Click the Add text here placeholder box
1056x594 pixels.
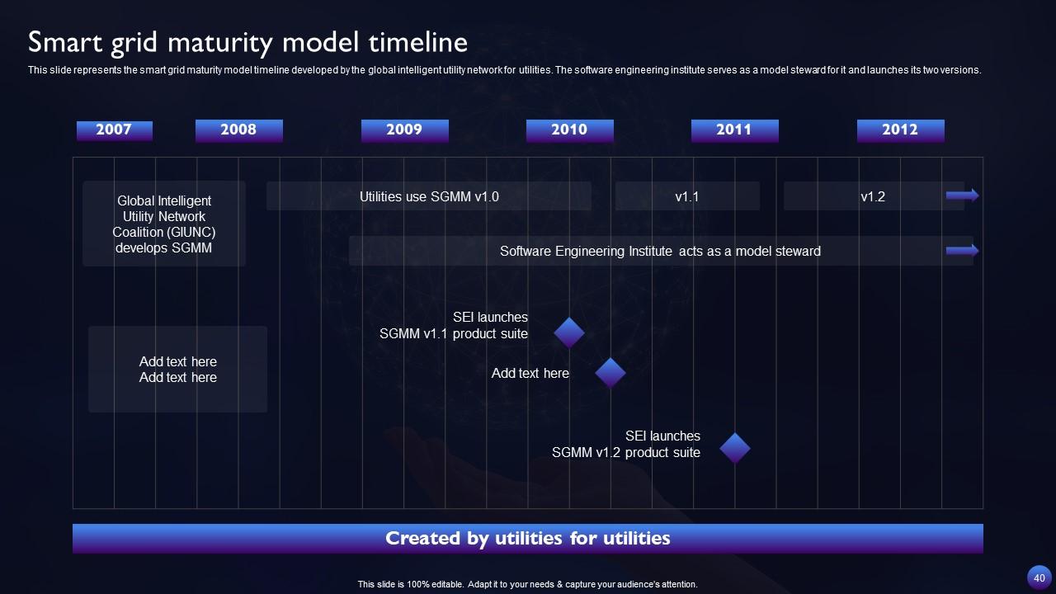177,370
